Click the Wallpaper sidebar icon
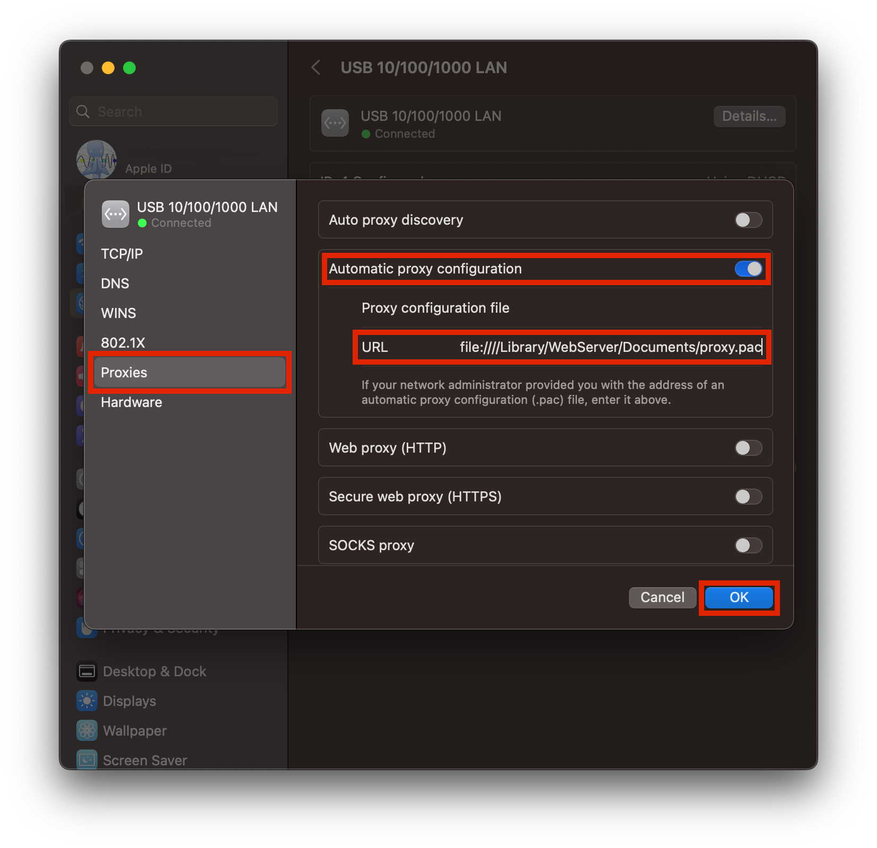 [x=87, y=731]
